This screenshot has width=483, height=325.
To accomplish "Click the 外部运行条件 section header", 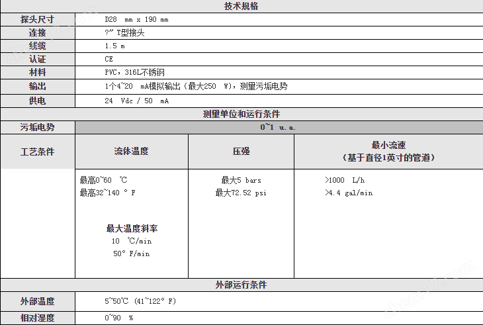I will tap(241, 285).
